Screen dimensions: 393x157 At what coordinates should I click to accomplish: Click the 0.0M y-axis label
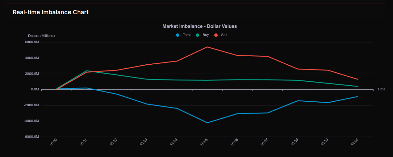35,89
